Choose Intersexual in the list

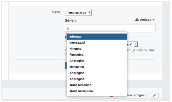coord(97,42)
